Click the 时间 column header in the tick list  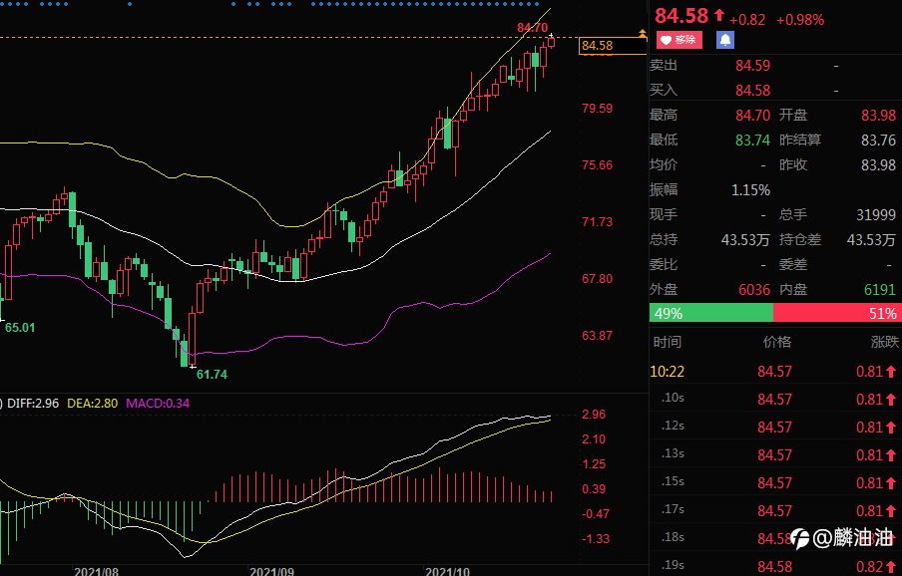tap(668, 342)
